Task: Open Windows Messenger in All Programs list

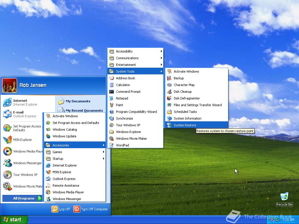Action: pyautogui.click(x=75, y=199)
